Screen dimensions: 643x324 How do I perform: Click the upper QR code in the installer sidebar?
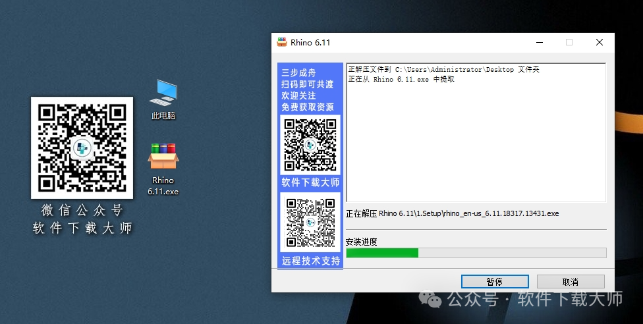click(x=310, y=145)
